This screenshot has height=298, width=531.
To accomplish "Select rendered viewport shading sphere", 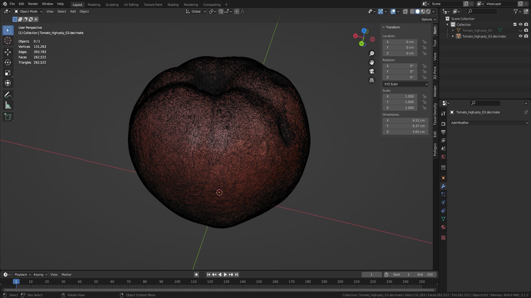I will [428, 12].
